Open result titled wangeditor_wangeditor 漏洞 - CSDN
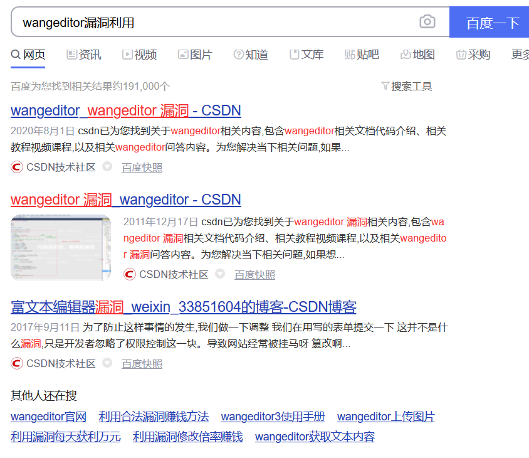 pos(126,110)
